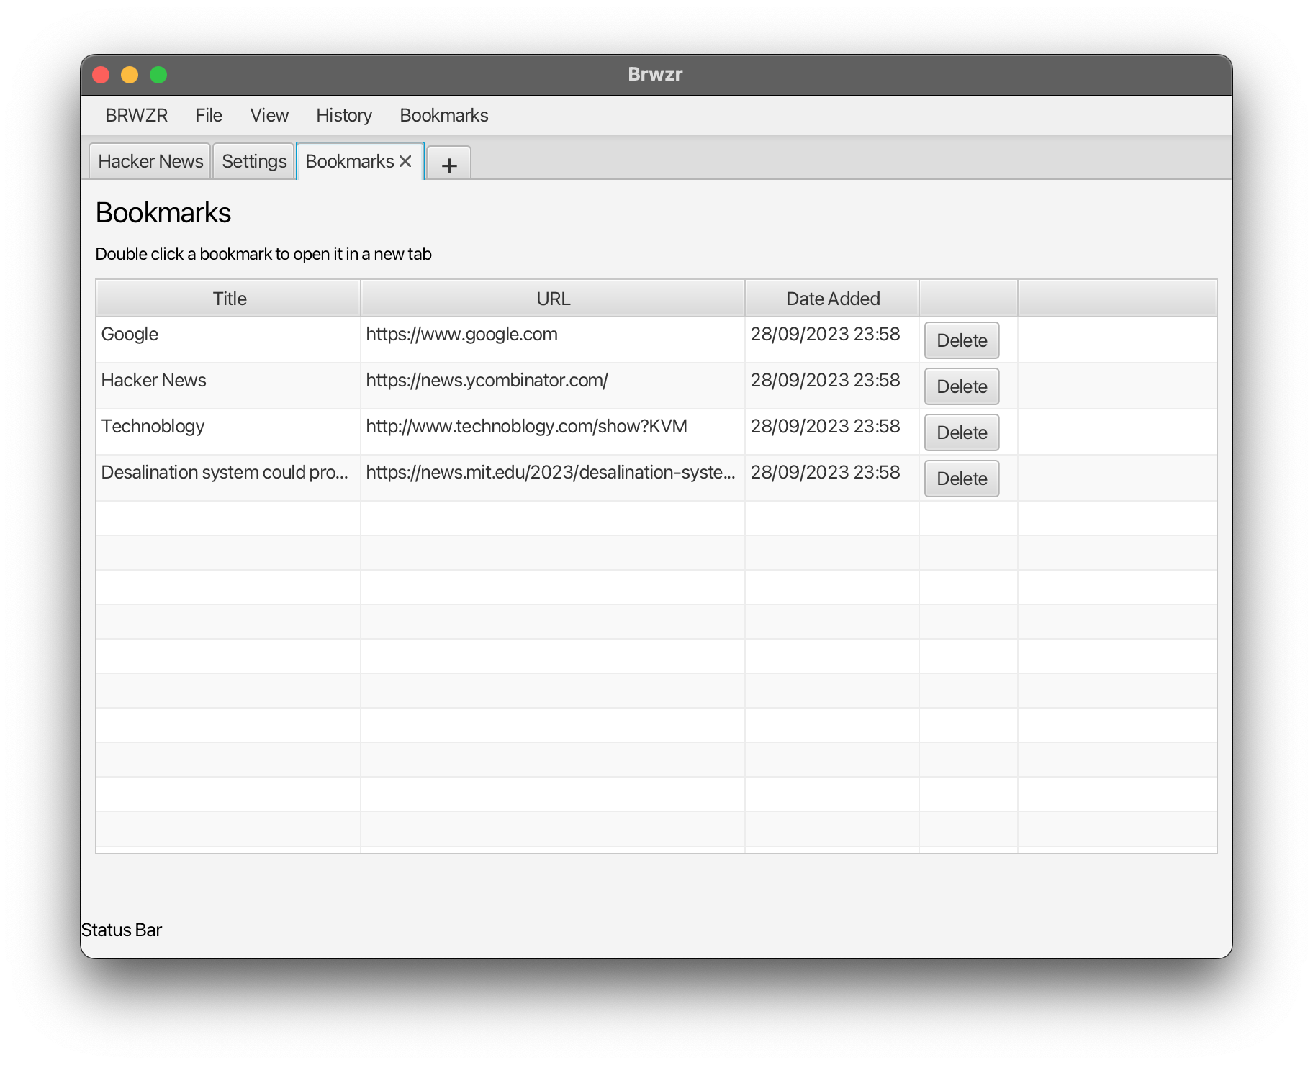The height and width of the screenshot is (1065, 1313).
Task: Close the Bookmarks tab using its × icon
Action: (405, 161)
